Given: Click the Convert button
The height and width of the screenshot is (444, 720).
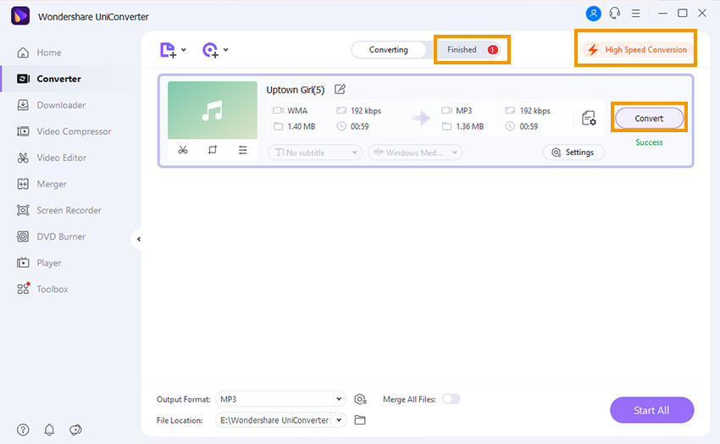Looking at the screenshot, I should (x=649, y=119).
